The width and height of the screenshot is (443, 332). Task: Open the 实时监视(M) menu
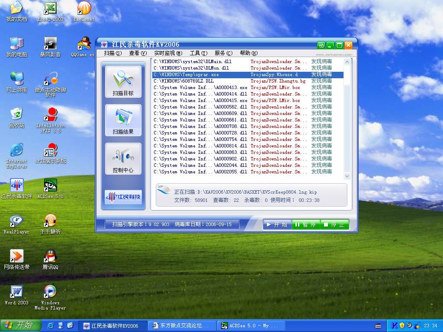point(168,53)
